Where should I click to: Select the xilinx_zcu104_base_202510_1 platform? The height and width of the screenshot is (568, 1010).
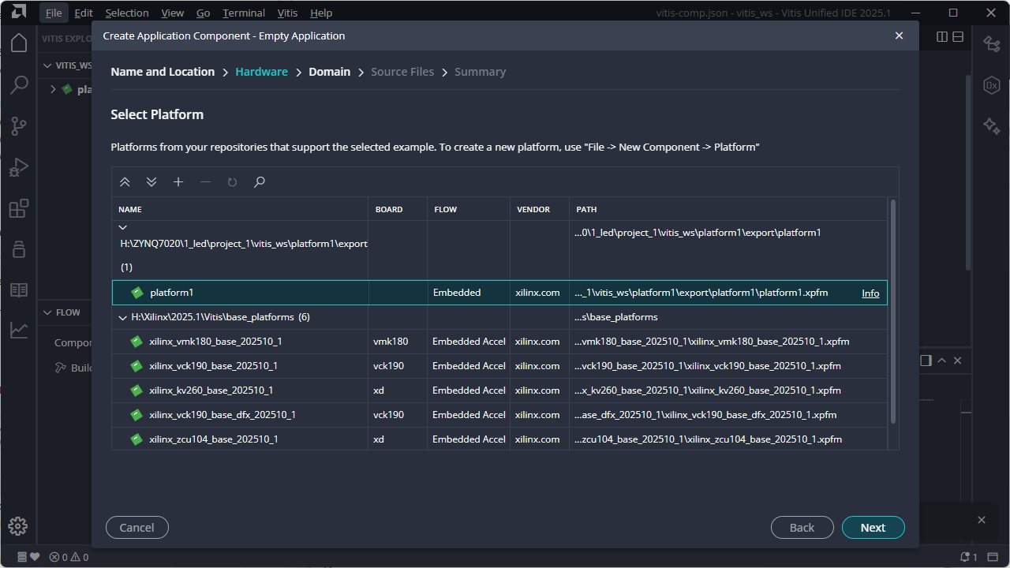pyautogui.click(x=213, y=439)
